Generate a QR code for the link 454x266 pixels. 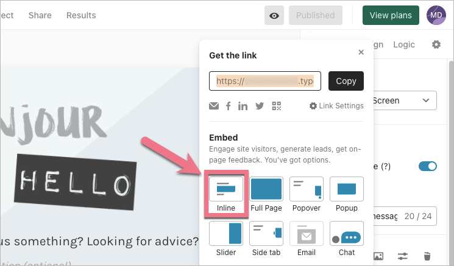[277, 106]
